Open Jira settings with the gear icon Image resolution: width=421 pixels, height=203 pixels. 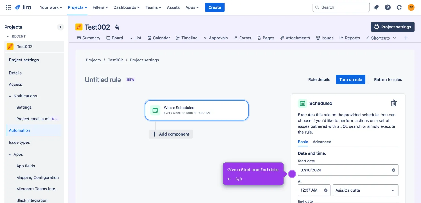coord(399,7)
